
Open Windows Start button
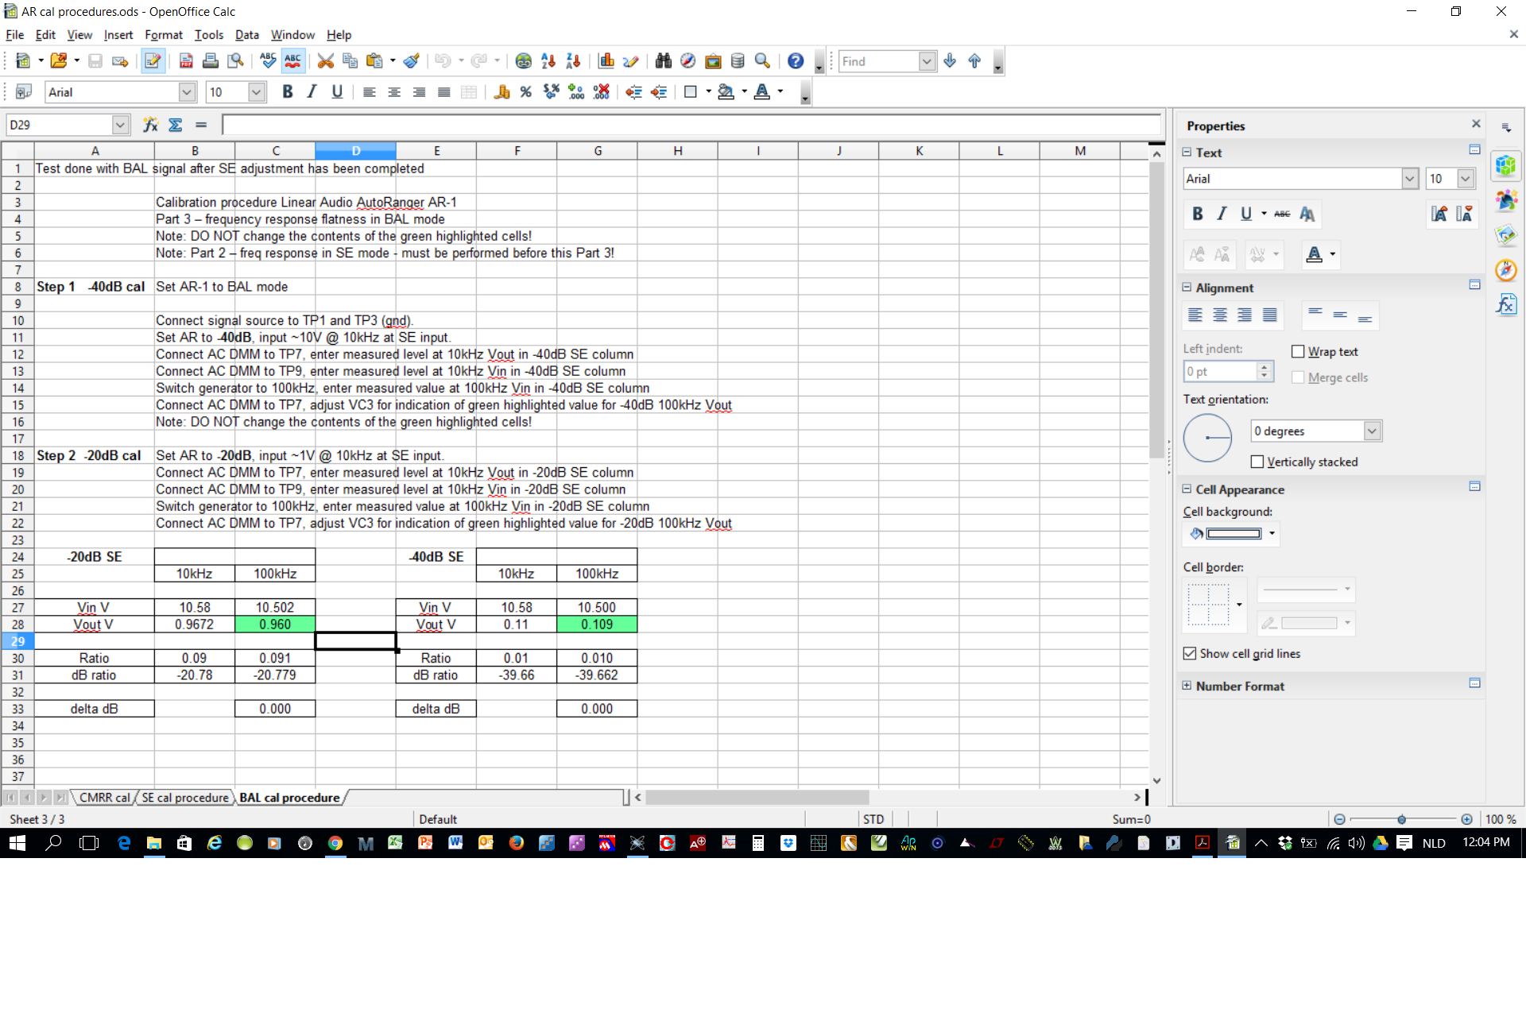pyautogui.click(x=17, y=843)
